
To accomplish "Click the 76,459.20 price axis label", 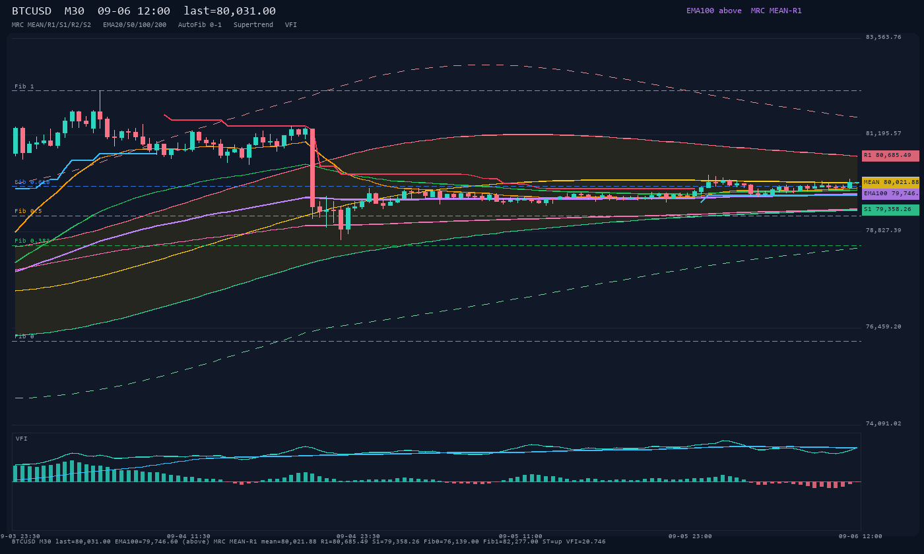I will (x=883, y=326).
